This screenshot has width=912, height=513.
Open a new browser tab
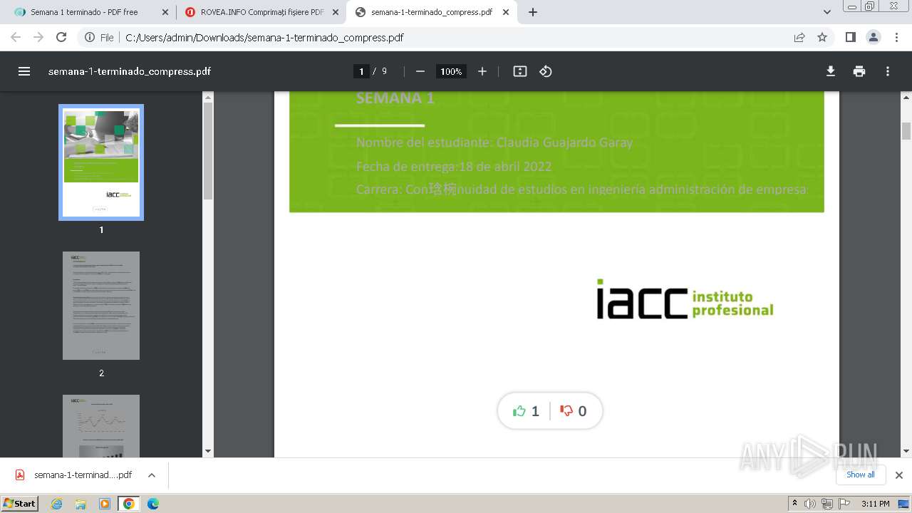pos(533,12)
